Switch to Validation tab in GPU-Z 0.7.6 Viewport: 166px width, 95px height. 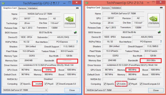[x=116, y=8]
